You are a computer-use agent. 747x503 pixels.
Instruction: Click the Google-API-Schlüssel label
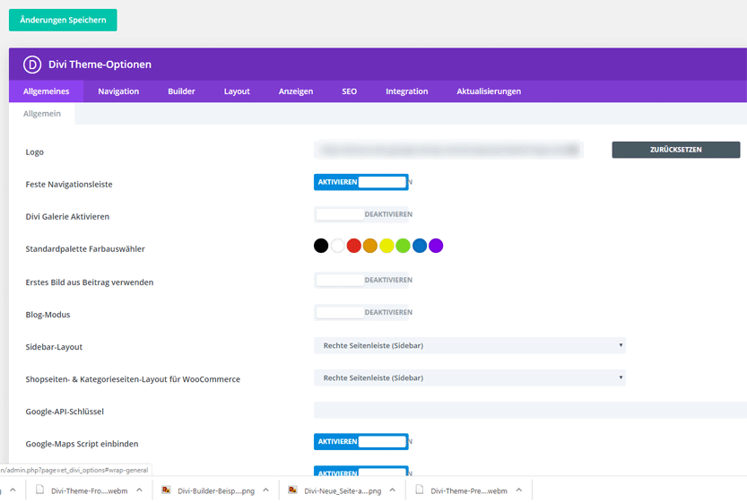[x=65, y=412]
